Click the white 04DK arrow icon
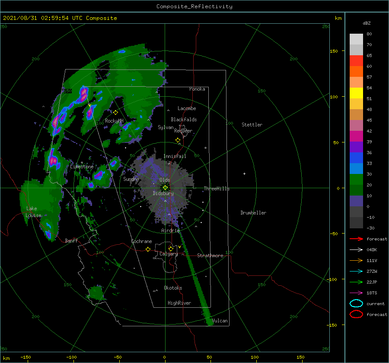 tap(356, 250)
